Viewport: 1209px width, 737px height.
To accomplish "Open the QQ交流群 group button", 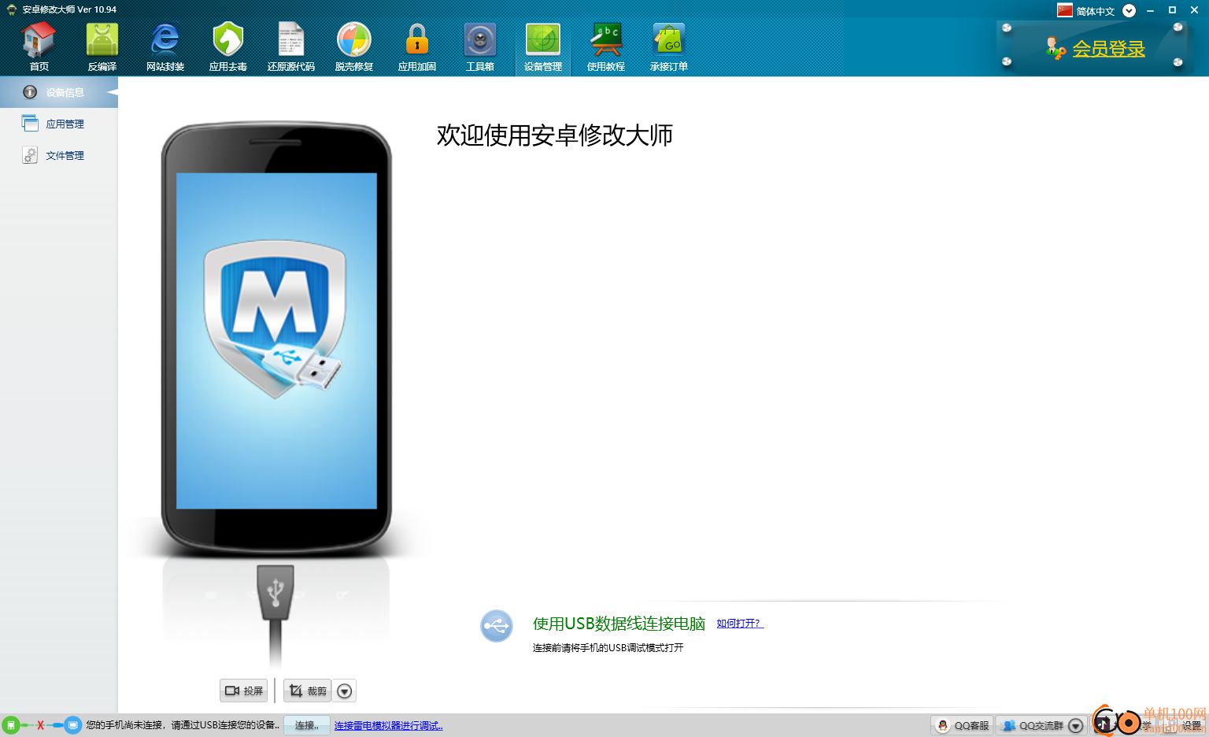I will (x=1033, y=725).
